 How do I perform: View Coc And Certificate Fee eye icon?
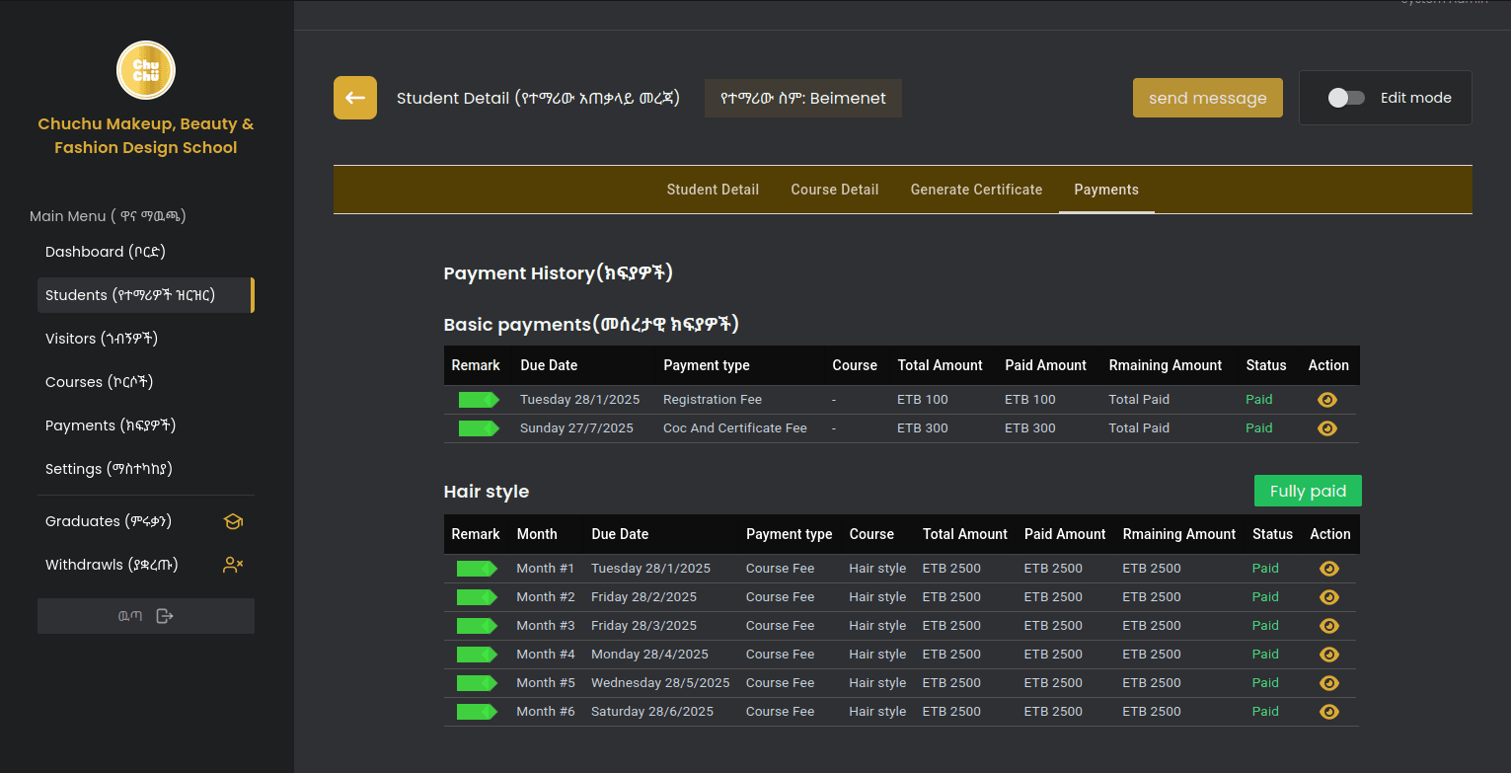tap(1327, 428)
